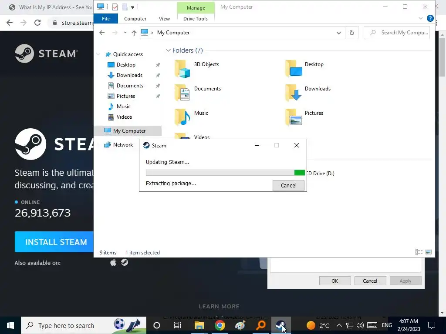Open the volume control in tray
Viewport: 446px width, 334px height.
point(360,325)
